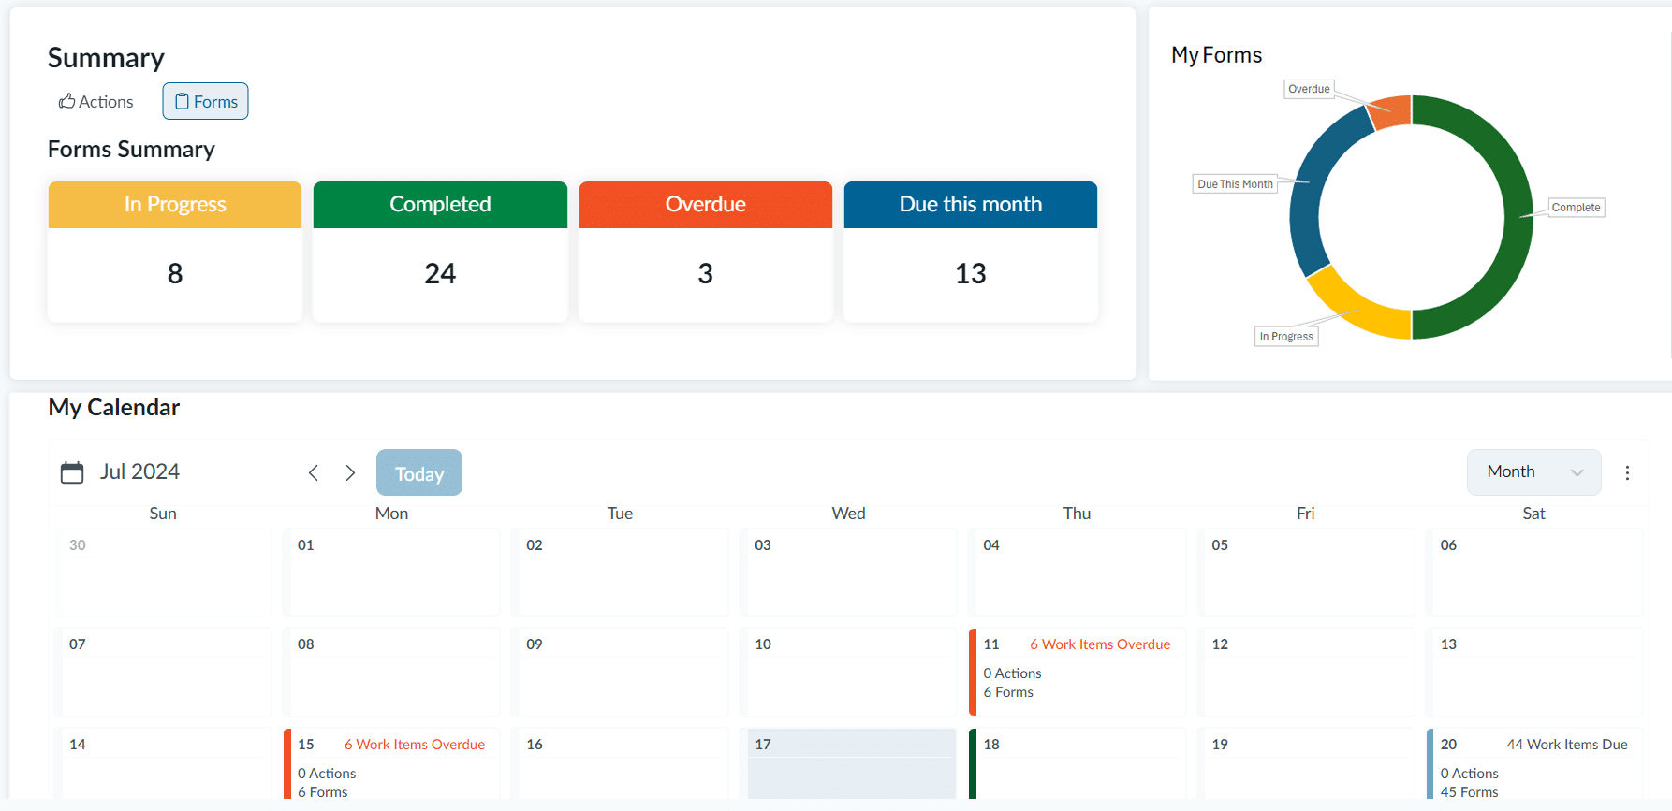Screen dimensions: 1672x811
Task: Open the Due this month card
Action: 970,252
